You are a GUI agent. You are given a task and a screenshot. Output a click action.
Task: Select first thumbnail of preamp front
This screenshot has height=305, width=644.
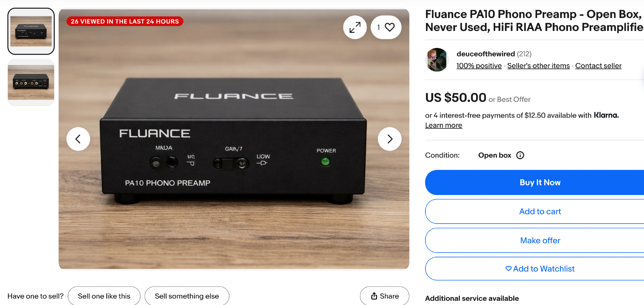(x=31, y=31)
